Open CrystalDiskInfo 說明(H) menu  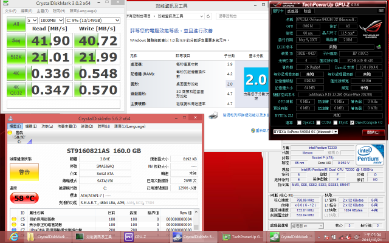[x=104, y=126]
